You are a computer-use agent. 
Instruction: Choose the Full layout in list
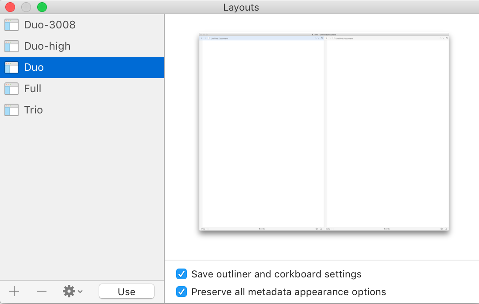click(82, 89)
